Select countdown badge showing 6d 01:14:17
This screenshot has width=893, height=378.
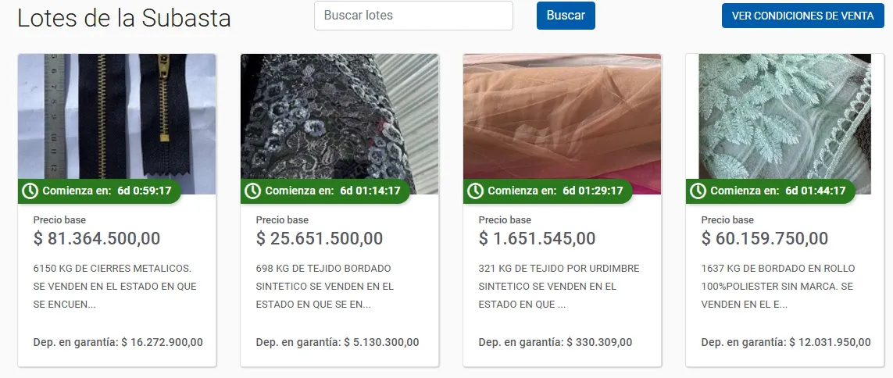coord(325,191)
